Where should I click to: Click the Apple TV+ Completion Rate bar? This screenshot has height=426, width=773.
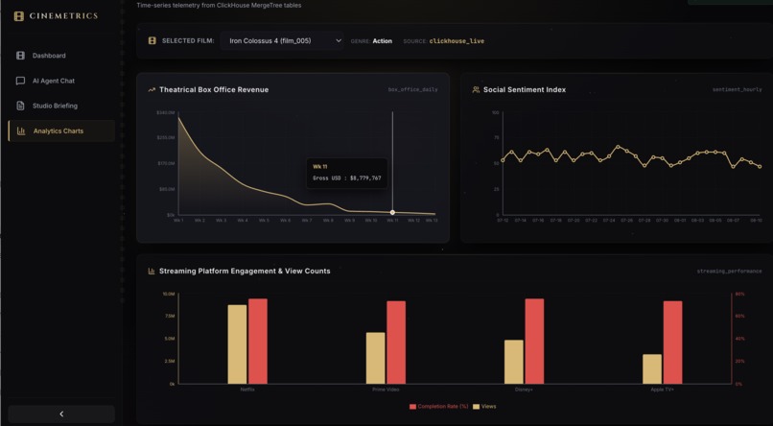(673, 343)
